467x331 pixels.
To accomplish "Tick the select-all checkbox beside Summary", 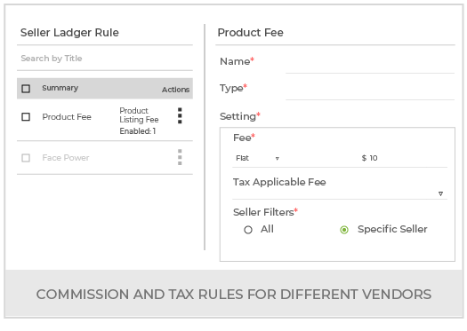I will [26, 89].
